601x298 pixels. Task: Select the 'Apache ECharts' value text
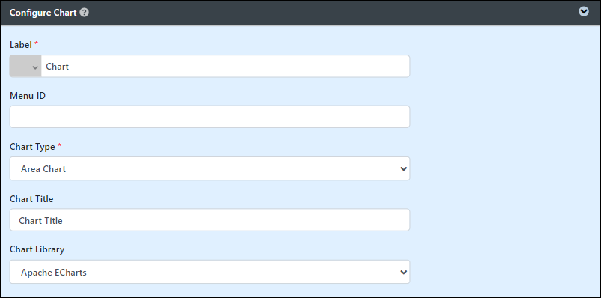(x=54, y=273)
